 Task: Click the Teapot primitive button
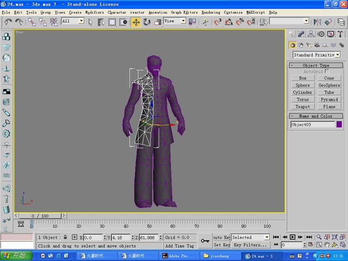click(303, 107)
